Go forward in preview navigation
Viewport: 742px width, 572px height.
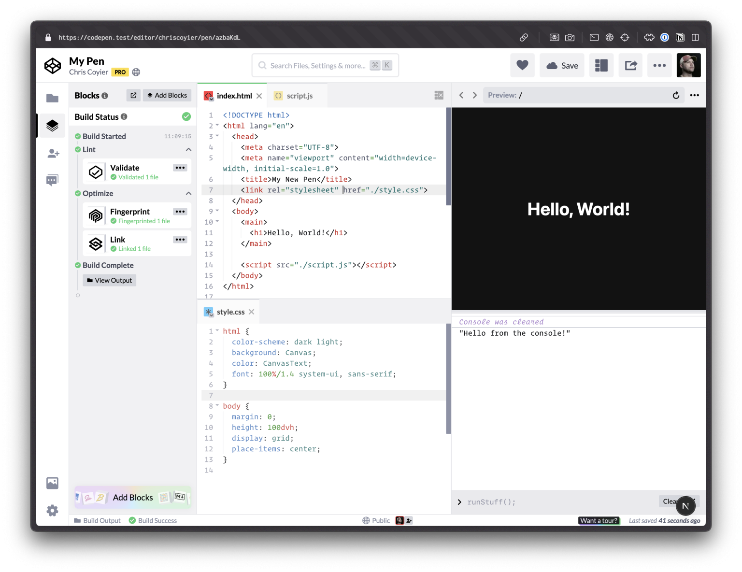(x=475, y=95)
